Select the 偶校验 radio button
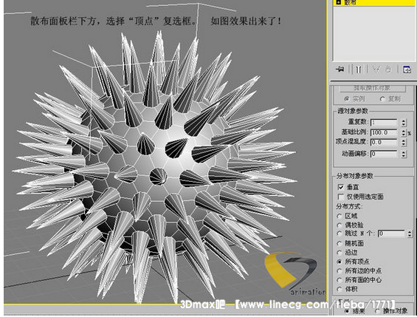 340,225
